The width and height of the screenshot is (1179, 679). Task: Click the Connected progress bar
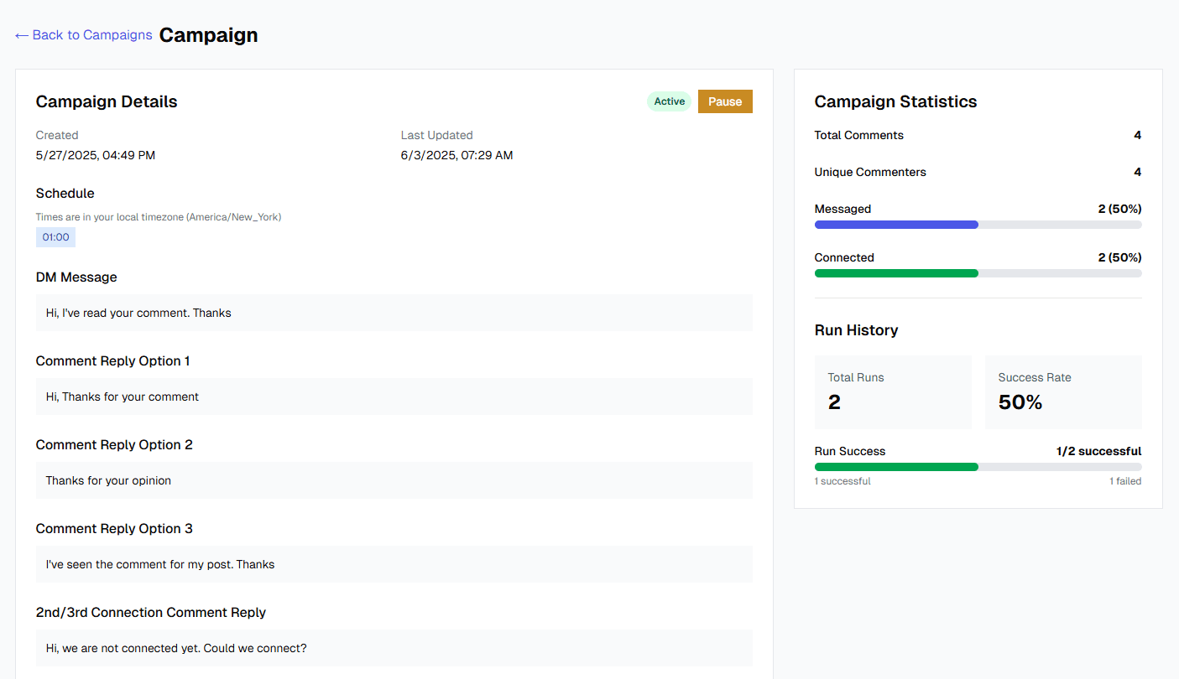pos(978,272)
